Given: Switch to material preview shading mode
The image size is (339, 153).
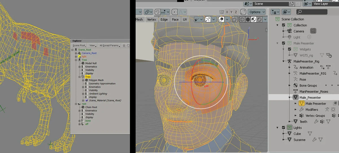Looking at the screenshot, I should tap(254, 19).
